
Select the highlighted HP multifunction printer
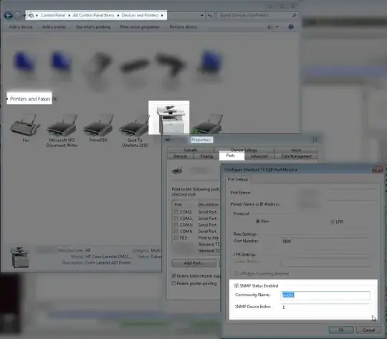[x=169, y=118]
